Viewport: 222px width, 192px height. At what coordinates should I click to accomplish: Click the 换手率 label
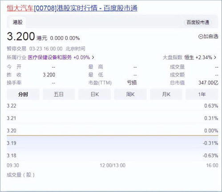(14, 83)
